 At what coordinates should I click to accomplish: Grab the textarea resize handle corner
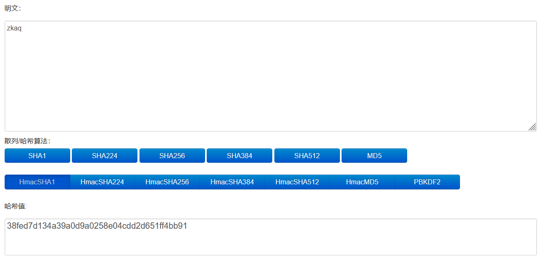tap(532, 127)
